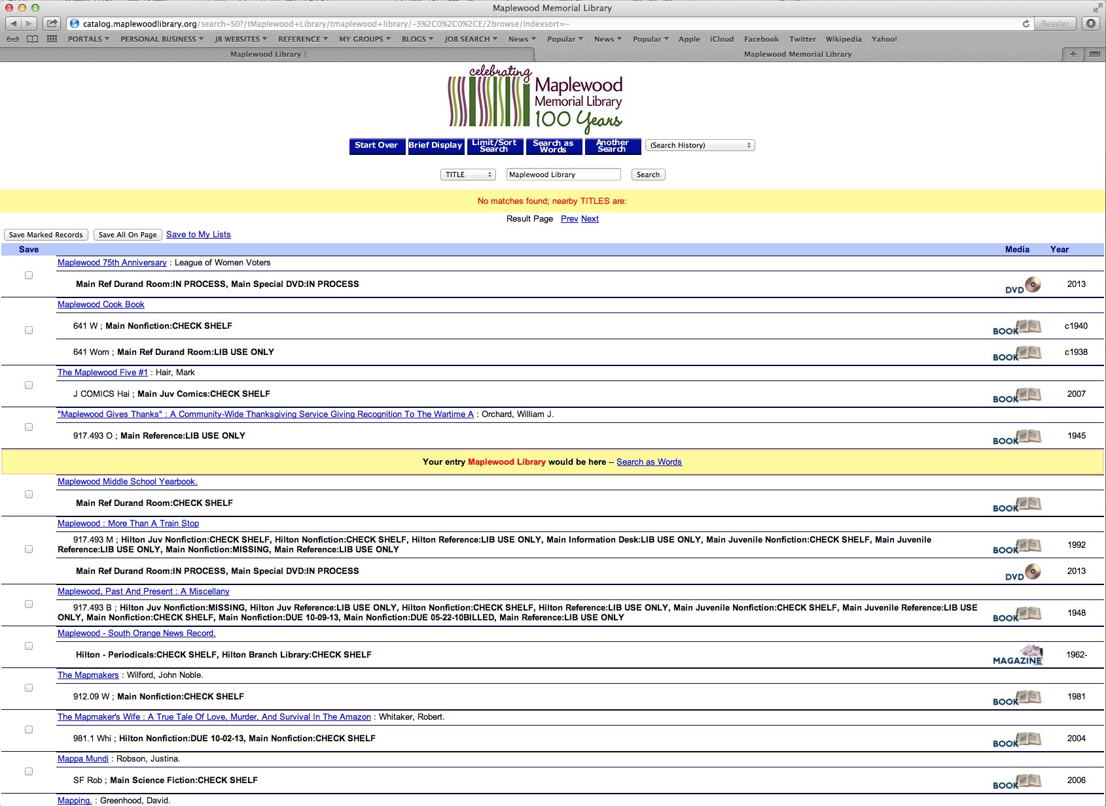Click BOOK icon for J COMICS Hai row
1106x806 pixels.
(1017, 395)
